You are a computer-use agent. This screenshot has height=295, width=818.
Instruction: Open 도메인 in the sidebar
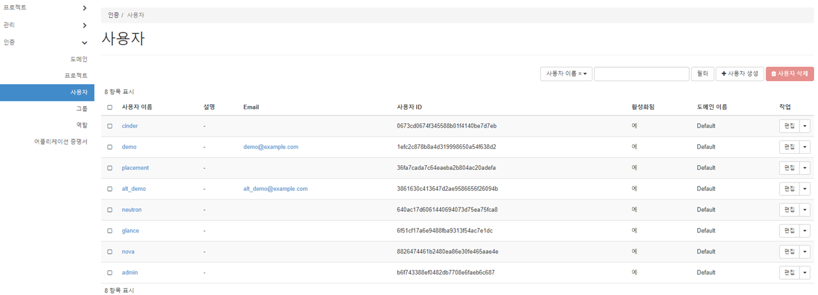click(x=79, y=59)
